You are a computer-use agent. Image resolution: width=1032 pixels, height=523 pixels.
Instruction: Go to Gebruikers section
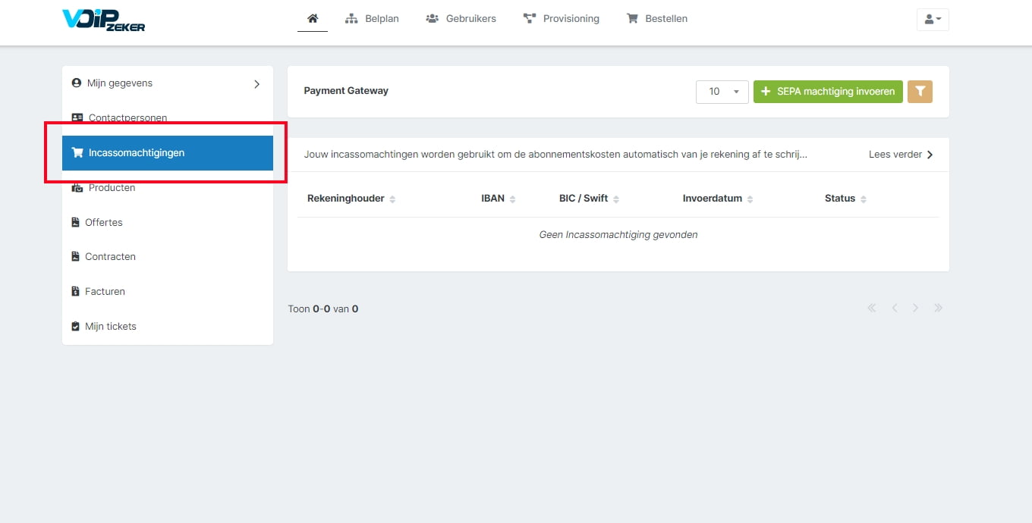tap(461, 18)
